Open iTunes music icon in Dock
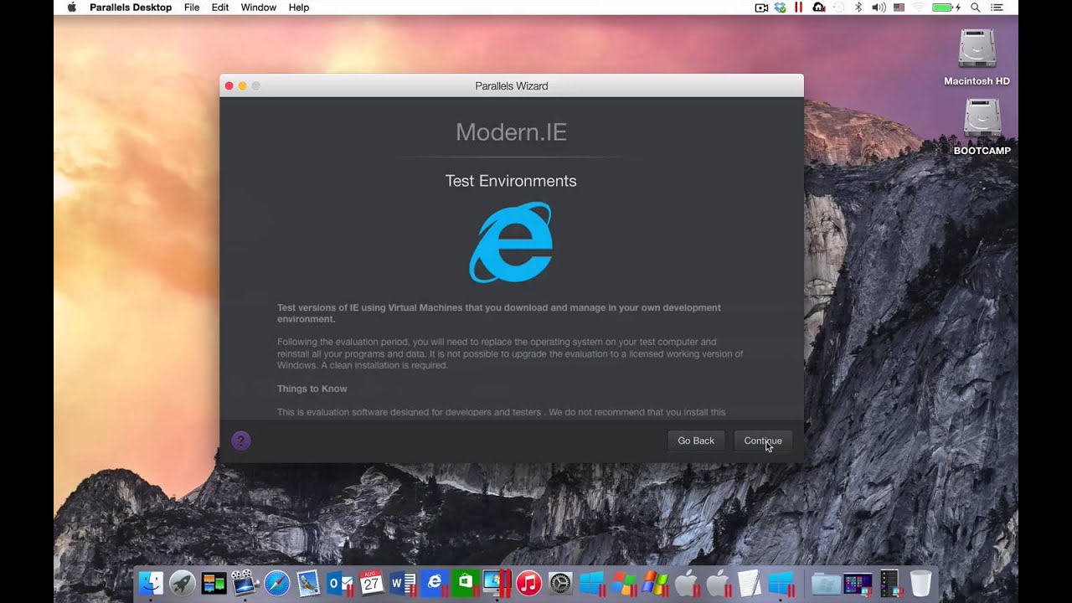The height and width of the screenshot is (603, 1072). point(528,583)
